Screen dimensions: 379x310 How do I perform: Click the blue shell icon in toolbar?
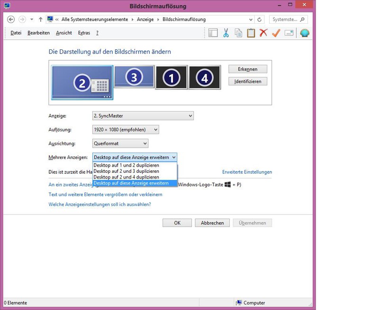click(305, 33)
